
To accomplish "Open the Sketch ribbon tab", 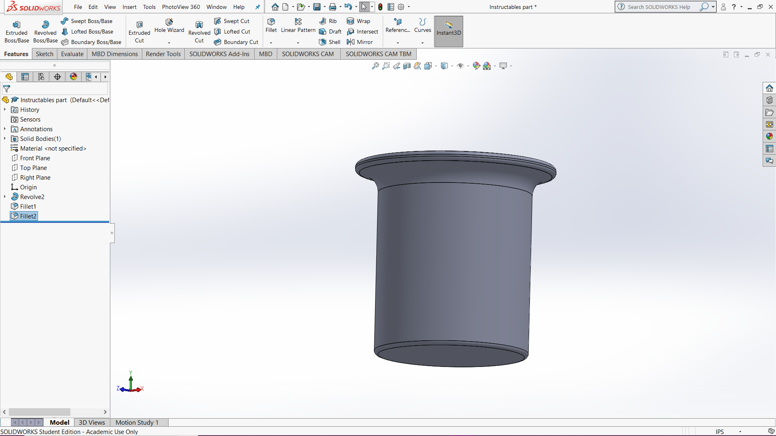I will pos(44,54).
